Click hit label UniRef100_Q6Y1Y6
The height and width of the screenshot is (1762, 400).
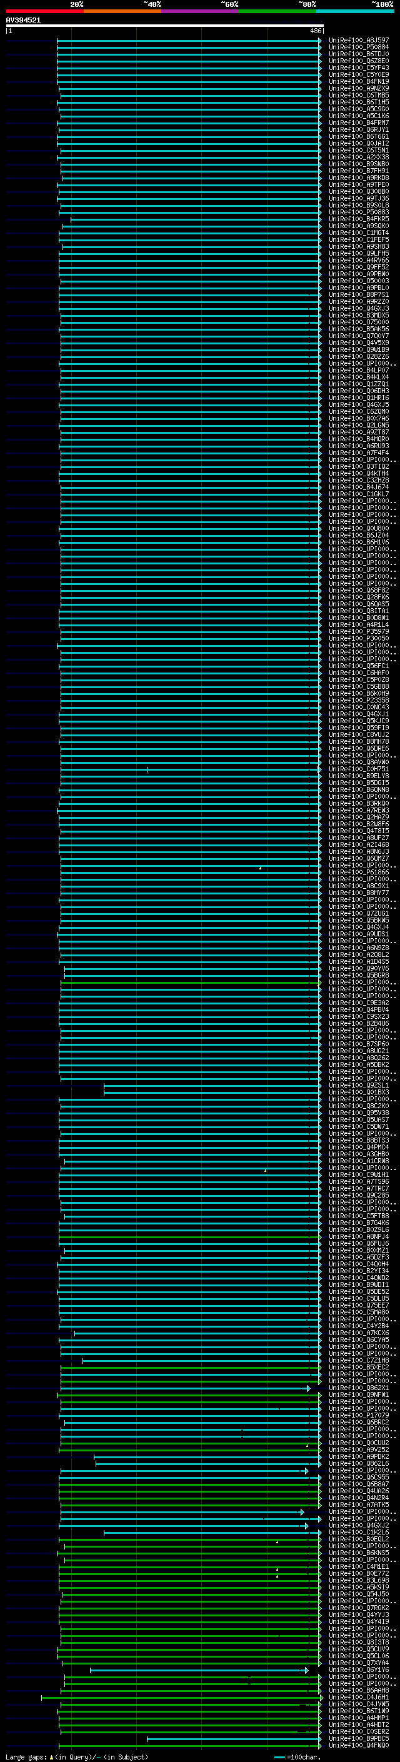click(359, 1669)
